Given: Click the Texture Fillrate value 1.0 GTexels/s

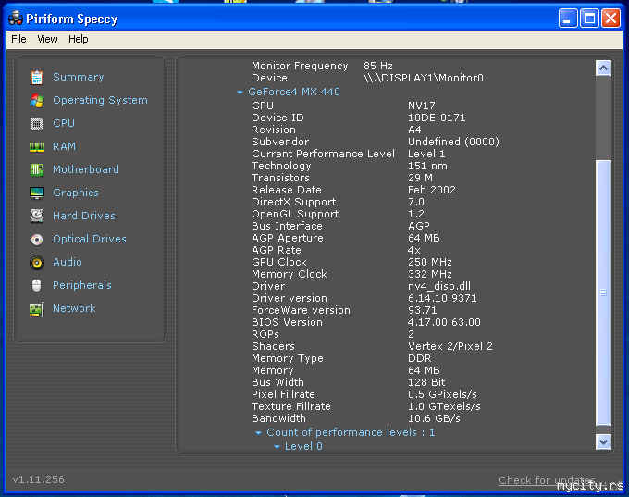Looking at the screenshot, I should coord(444,406).
